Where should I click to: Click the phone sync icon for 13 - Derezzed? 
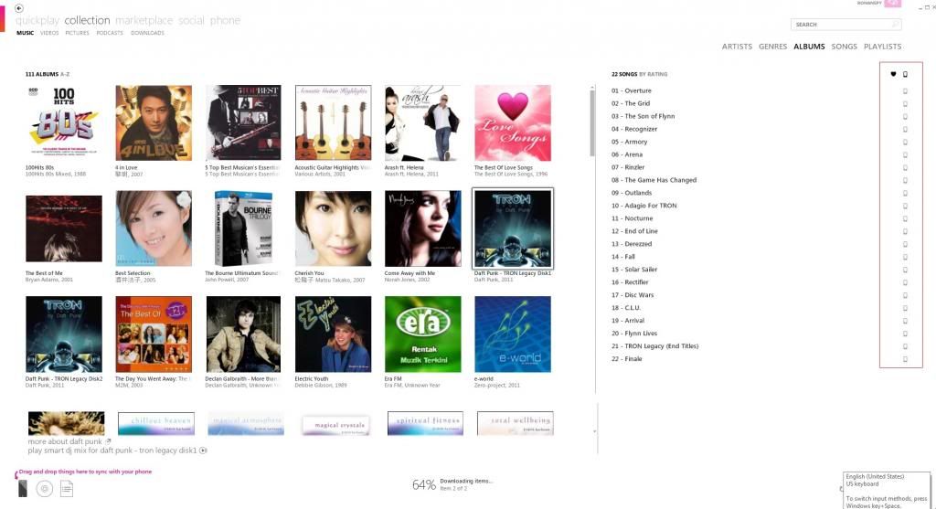point(905,244)
